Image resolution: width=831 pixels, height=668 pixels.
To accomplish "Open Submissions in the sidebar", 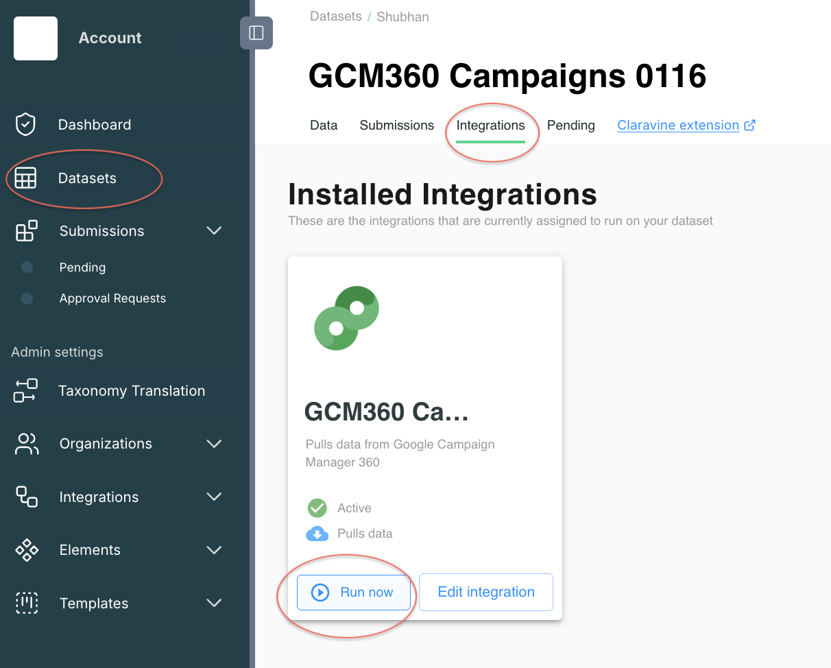I will [x=101, y=231].
